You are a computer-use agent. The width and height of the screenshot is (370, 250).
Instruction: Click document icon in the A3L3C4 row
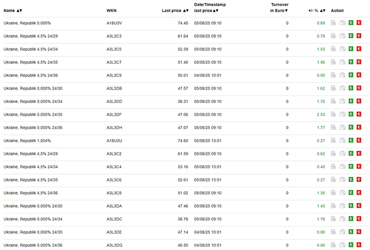coord(334,167)
